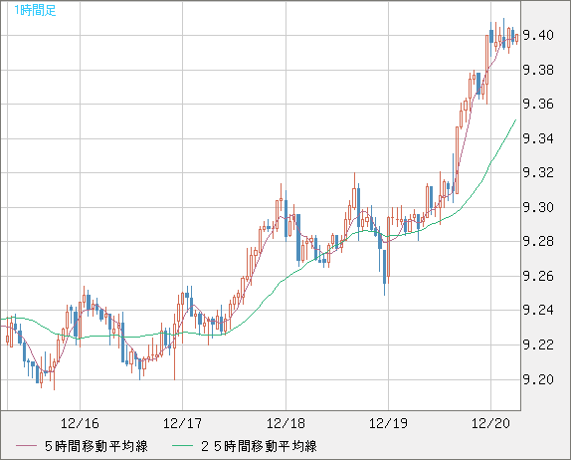Screen dimensions: 571x460
Task: Click the 12/20 date axis label
Action: (490, 423)
